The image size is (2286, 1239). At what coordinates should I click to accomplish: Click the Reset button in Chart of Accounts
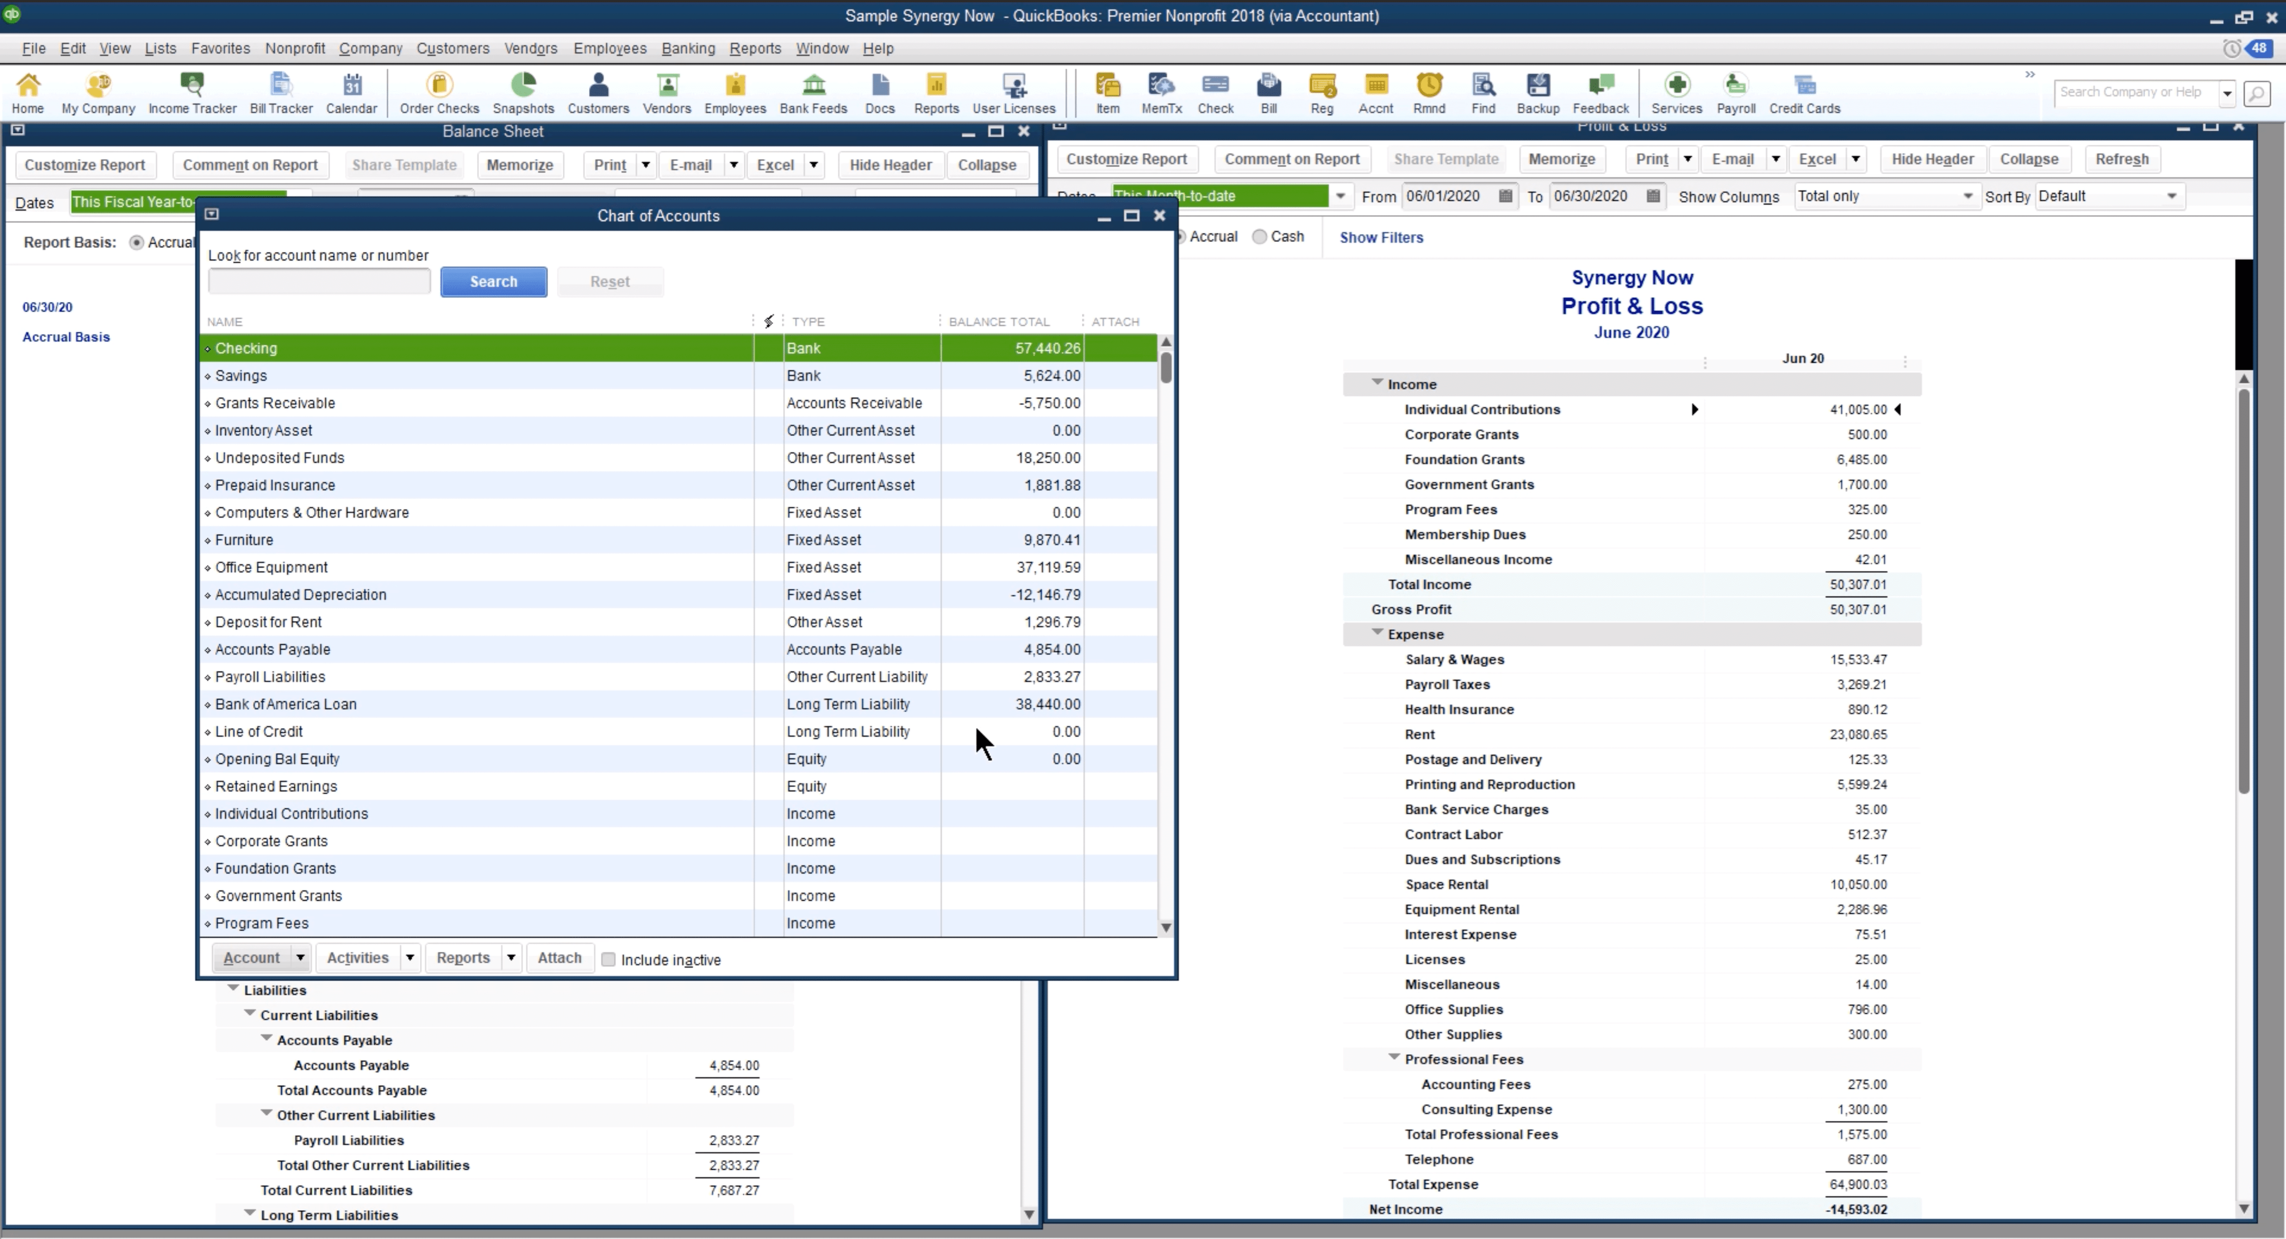[609, 281]
